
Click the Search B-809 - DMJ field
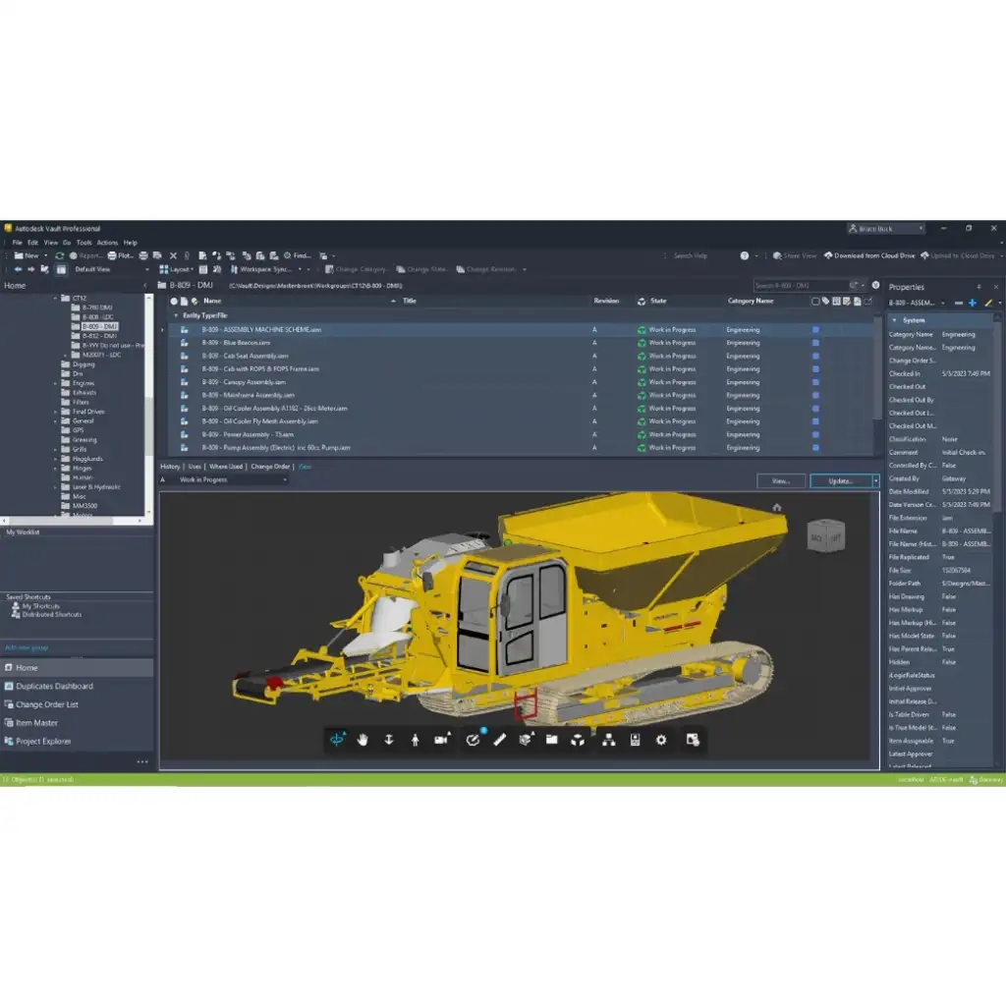click(x=797, y=286)
